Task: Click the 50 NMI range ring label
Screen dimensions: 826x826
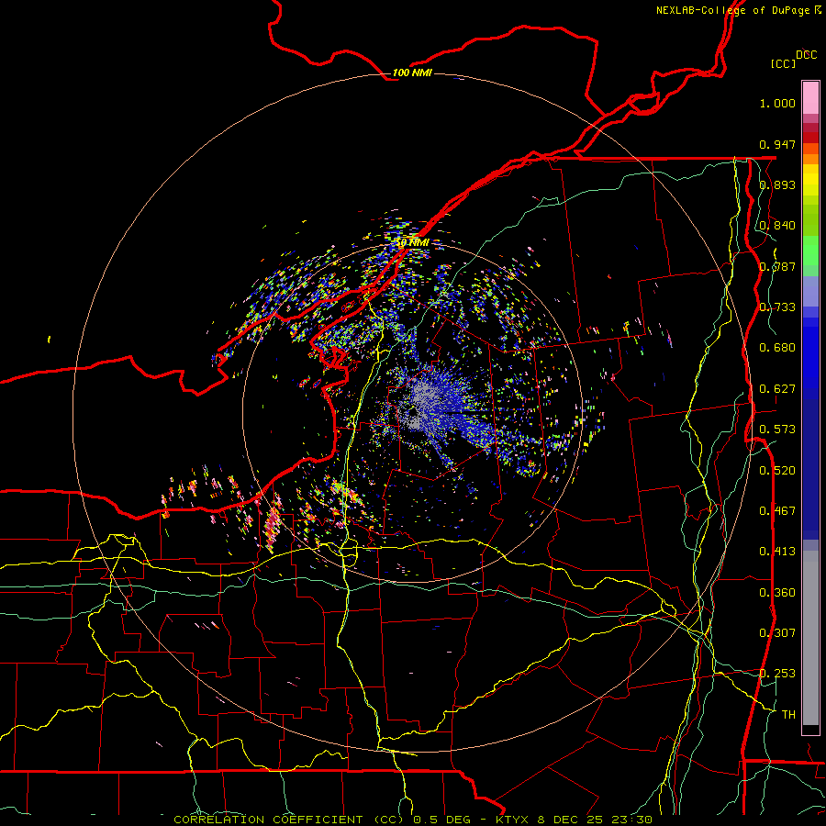Action: 412,243
